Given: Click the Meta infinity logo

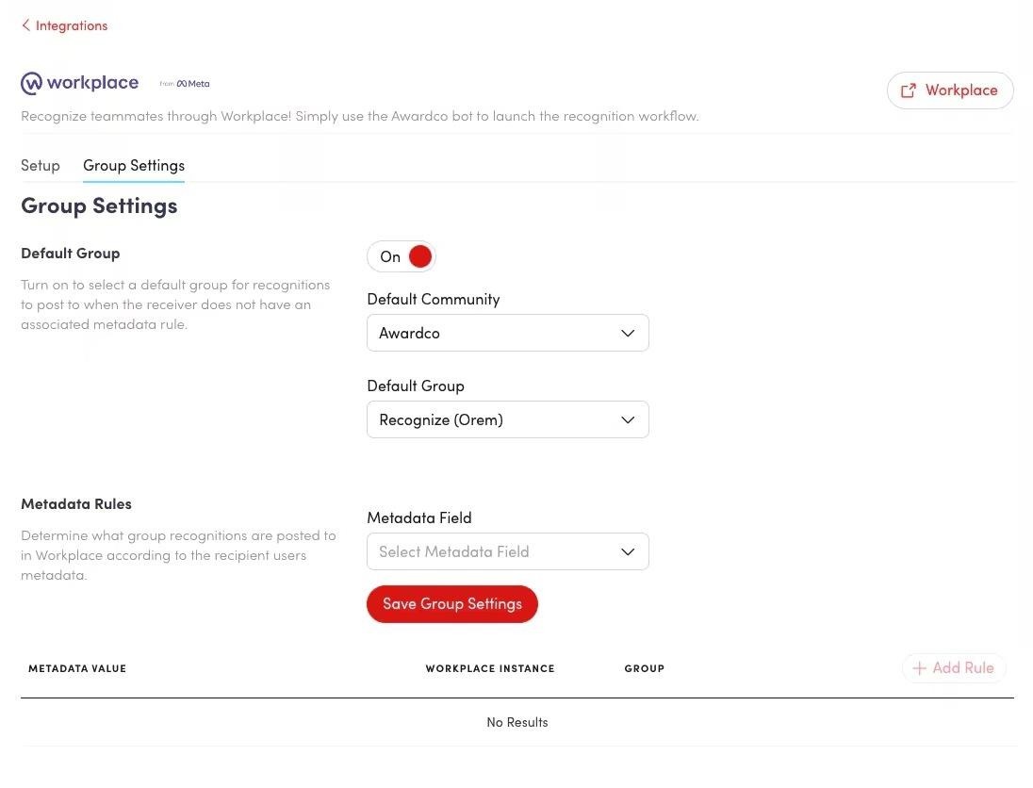Looking at the screenshot, I should (182, 84).
